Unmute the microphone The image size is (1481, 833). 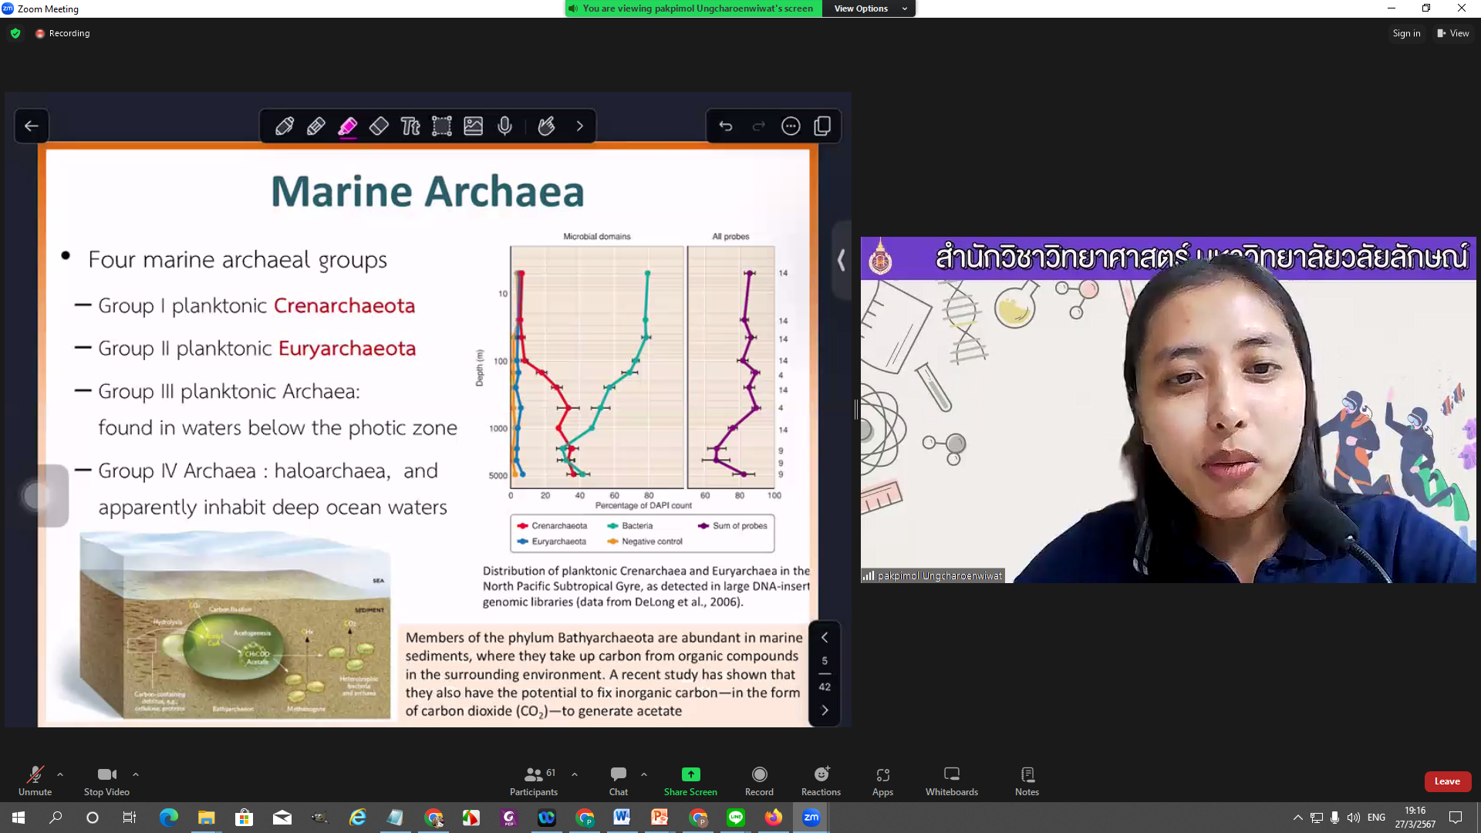click(35, 775)
